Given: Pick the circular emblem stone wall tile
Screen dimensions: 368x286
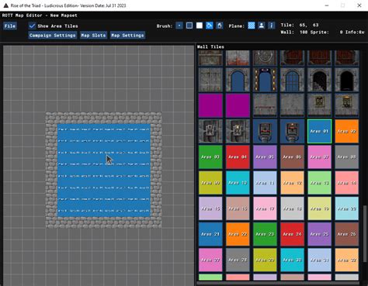Looking at the screenshot, I should coord(265,58).
